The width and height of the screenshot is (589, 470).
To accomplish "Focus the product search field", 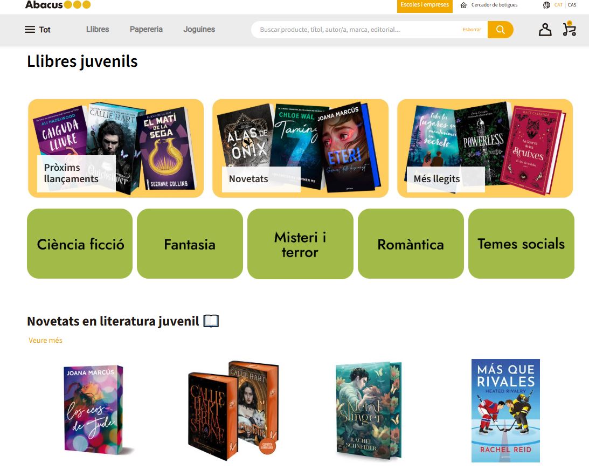I will point(357,30).
